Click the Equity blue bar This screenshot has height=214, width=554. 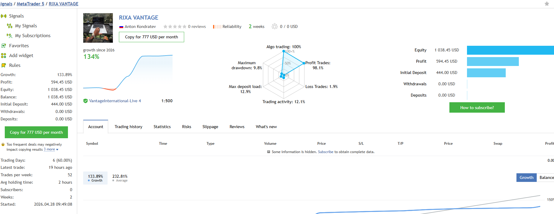click(510, 50)
